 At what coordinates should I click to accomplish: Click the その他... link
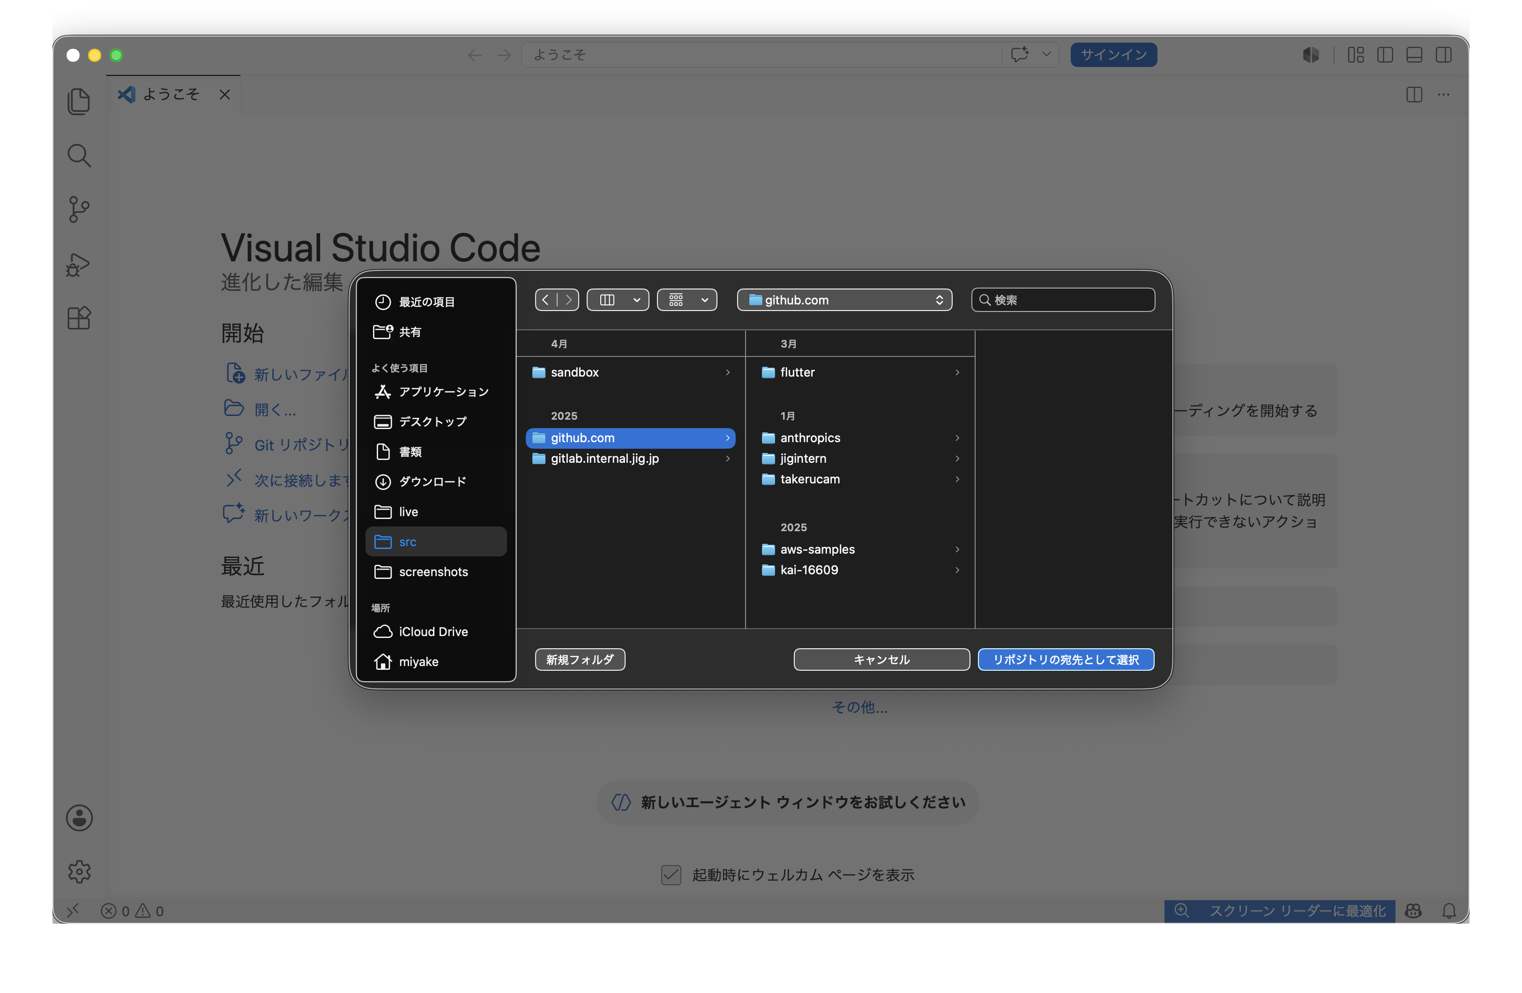[859, 707]
